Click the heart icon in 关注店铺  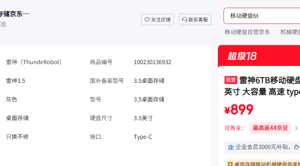coord(147,19)
